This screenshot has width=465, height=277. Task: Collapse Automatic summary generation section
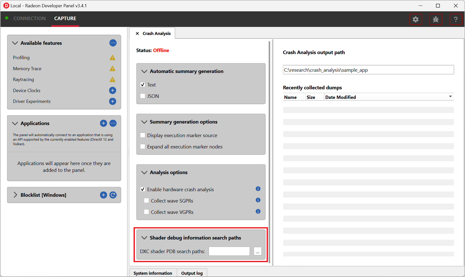pyautogui.click(x=144, y=71)
